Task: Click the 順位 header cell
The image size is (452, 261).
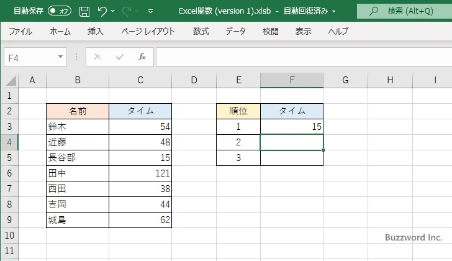Action: coord(238,111)
